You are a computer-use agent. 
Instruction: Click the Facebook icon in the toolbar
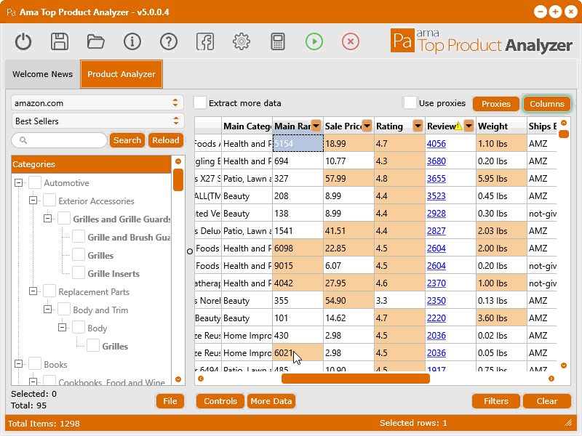(205, 41)
